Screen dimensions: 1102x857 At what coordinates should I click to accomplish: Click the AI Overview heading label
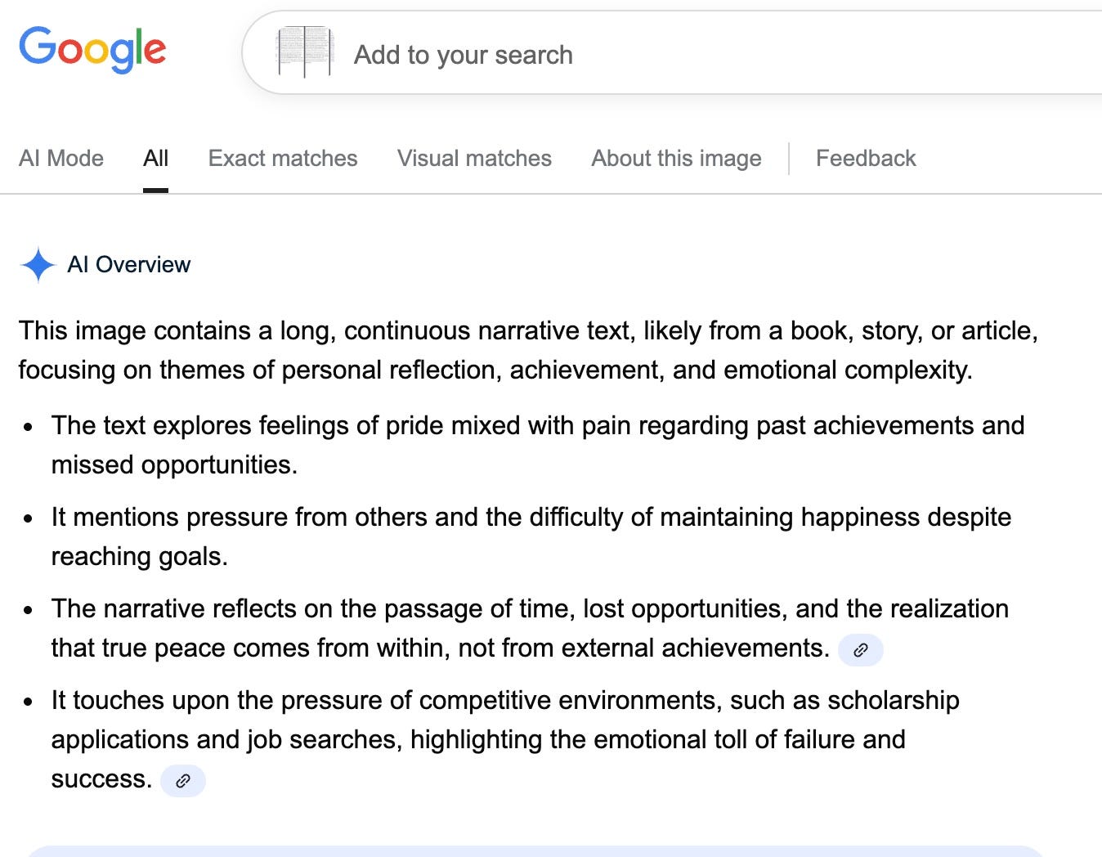coord(128,264)
